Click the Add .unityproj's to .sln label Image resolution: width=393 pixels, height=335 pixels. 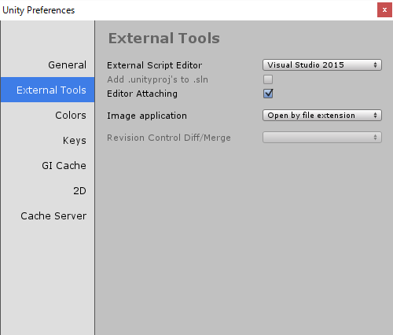(157, 79)
